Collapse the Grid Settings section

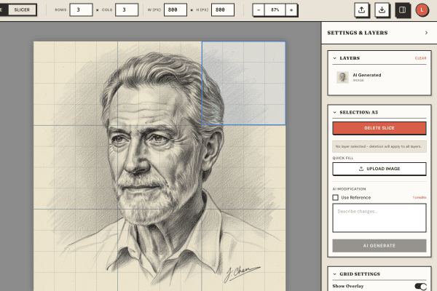[x=334, y=274]
